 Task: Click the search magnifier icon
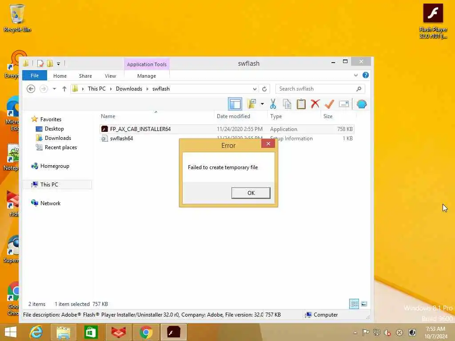click(359, 89)
